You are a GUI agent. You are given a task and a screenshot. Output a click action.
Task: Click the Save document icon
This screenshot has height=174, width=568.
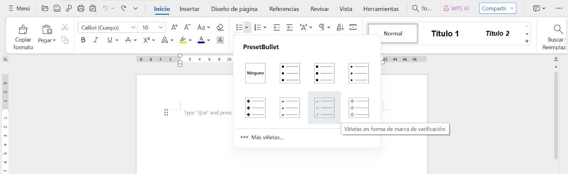pos(57,8)
